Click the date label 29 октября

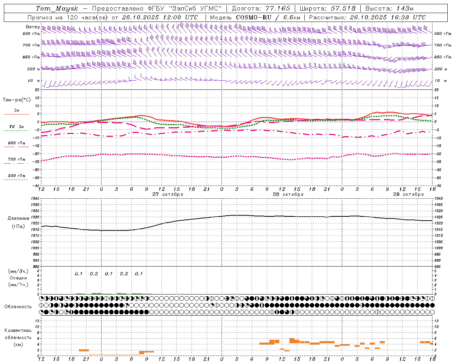click(408, 194)
